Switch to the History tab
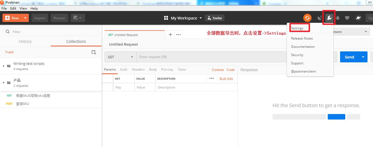The image size is (373, 147). coord(25,41)
